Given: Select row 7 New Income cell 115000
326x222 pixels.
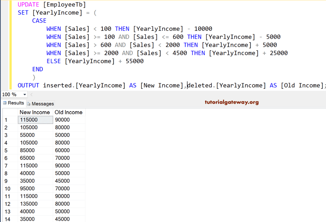Looking at the screenshot, I should click(35, 166).
